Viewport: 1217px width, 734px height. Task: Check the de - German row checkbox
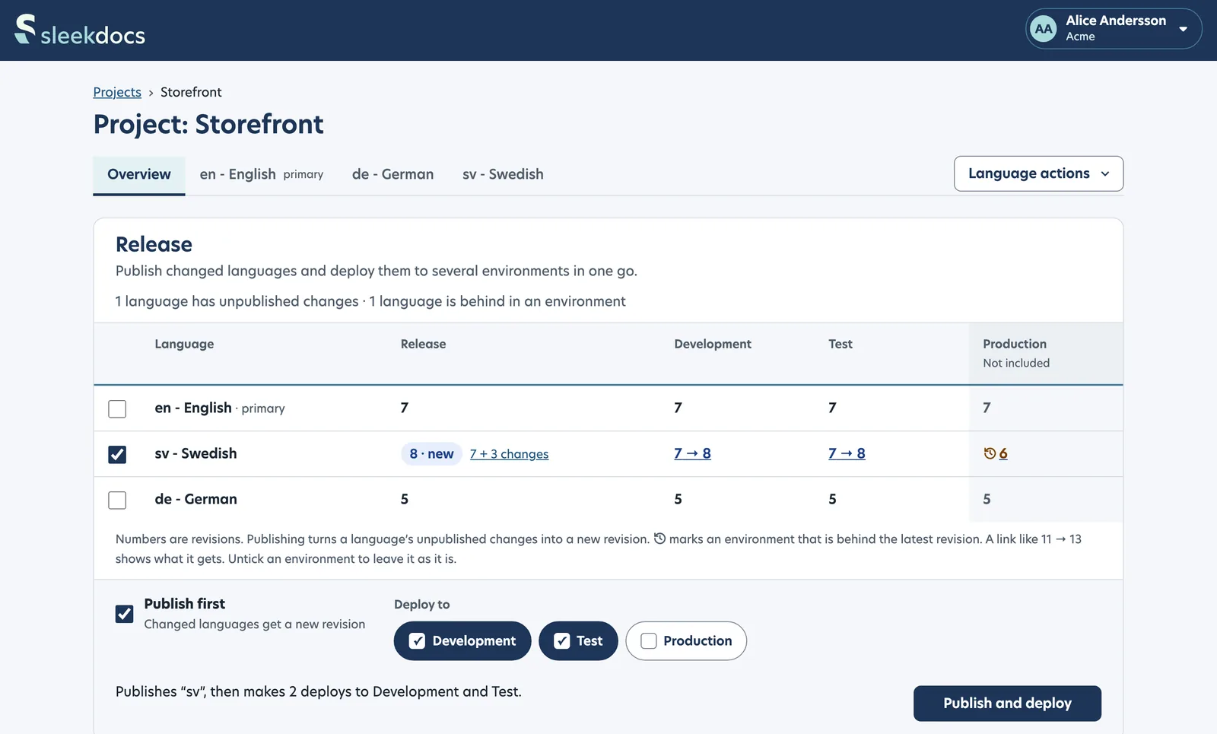click(117, 500)
